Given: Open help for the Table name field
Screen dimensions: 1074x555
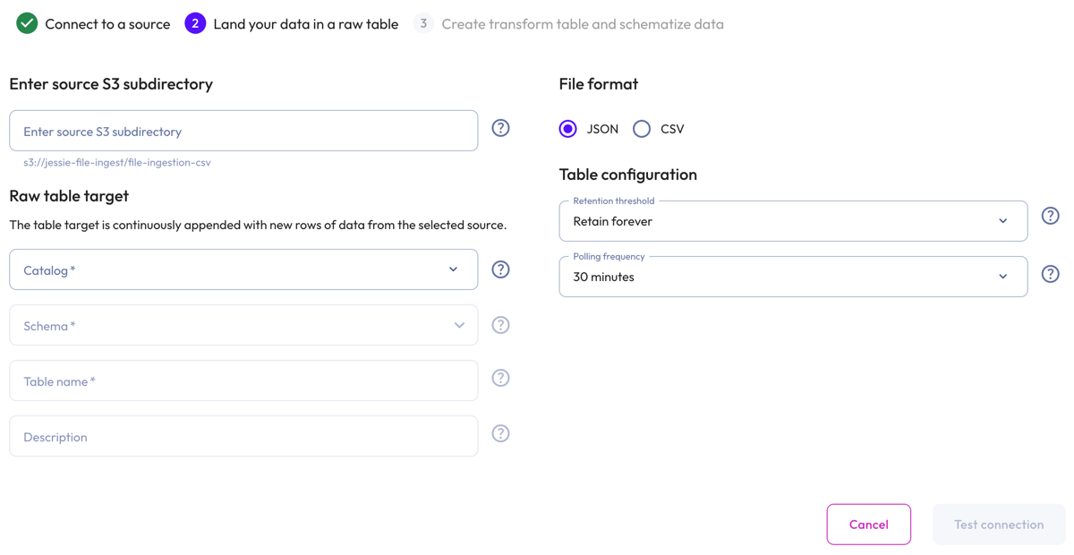Looking at the screenshot, I should 500,377.
